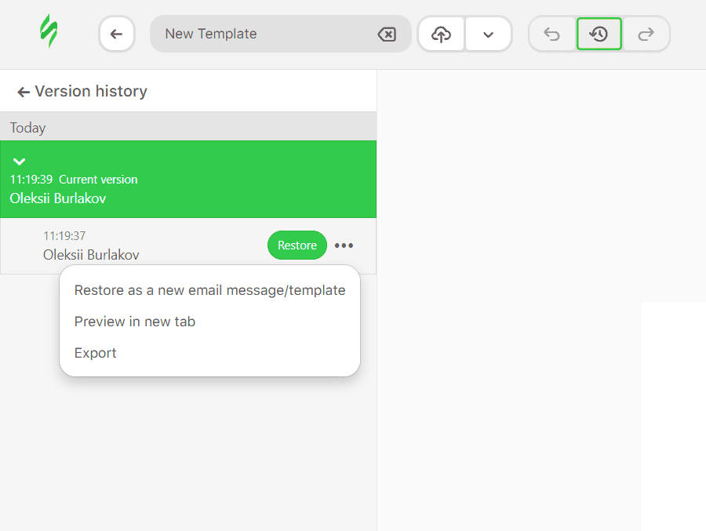Select Restore as a new email message/template
Viewport: 706px width, 531px height.
209,290
